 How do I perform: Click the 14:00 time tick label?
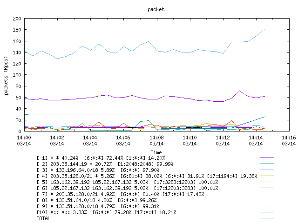click(x=24, y=140)
